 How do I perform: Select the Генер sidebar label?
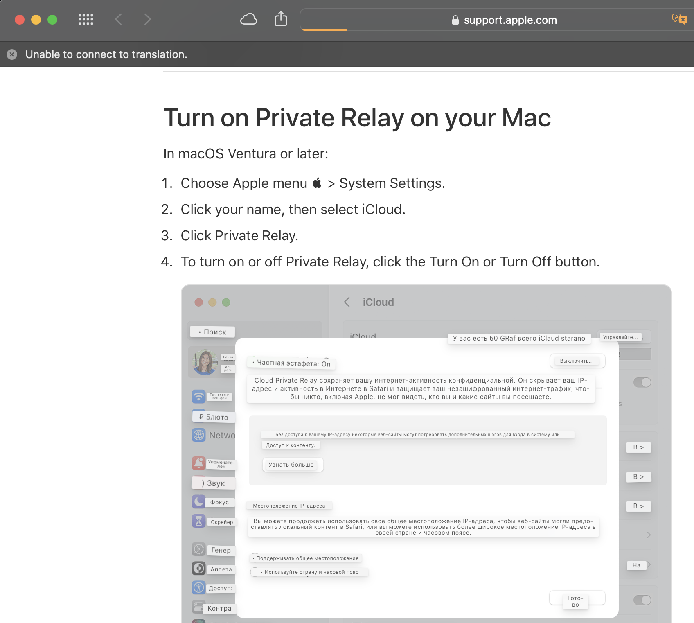221,551
